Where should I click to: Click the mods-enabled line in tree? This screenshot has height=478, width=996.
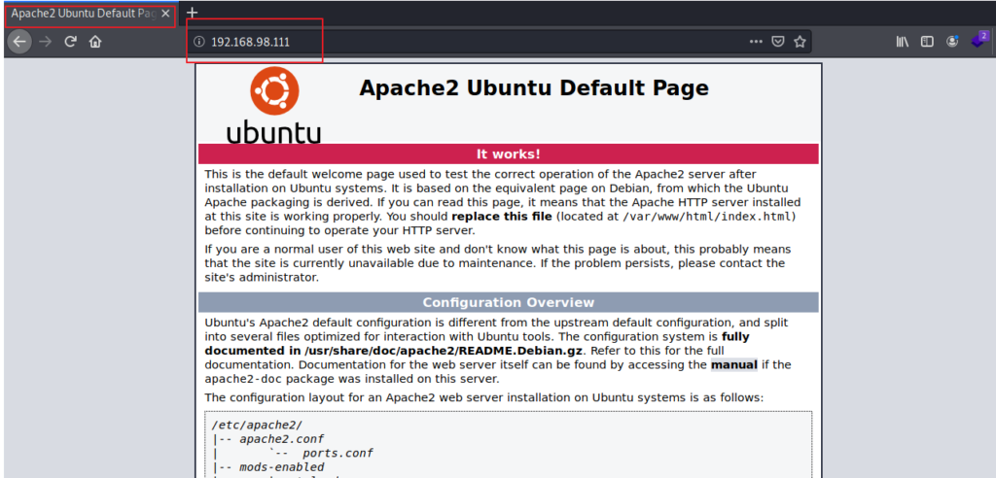point(281,468)
